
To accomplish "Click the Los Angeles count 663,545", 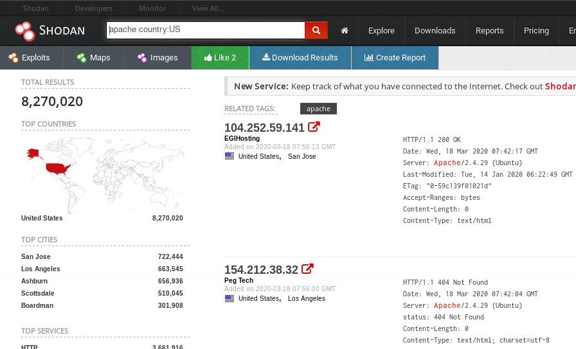I will pos(170,269).
